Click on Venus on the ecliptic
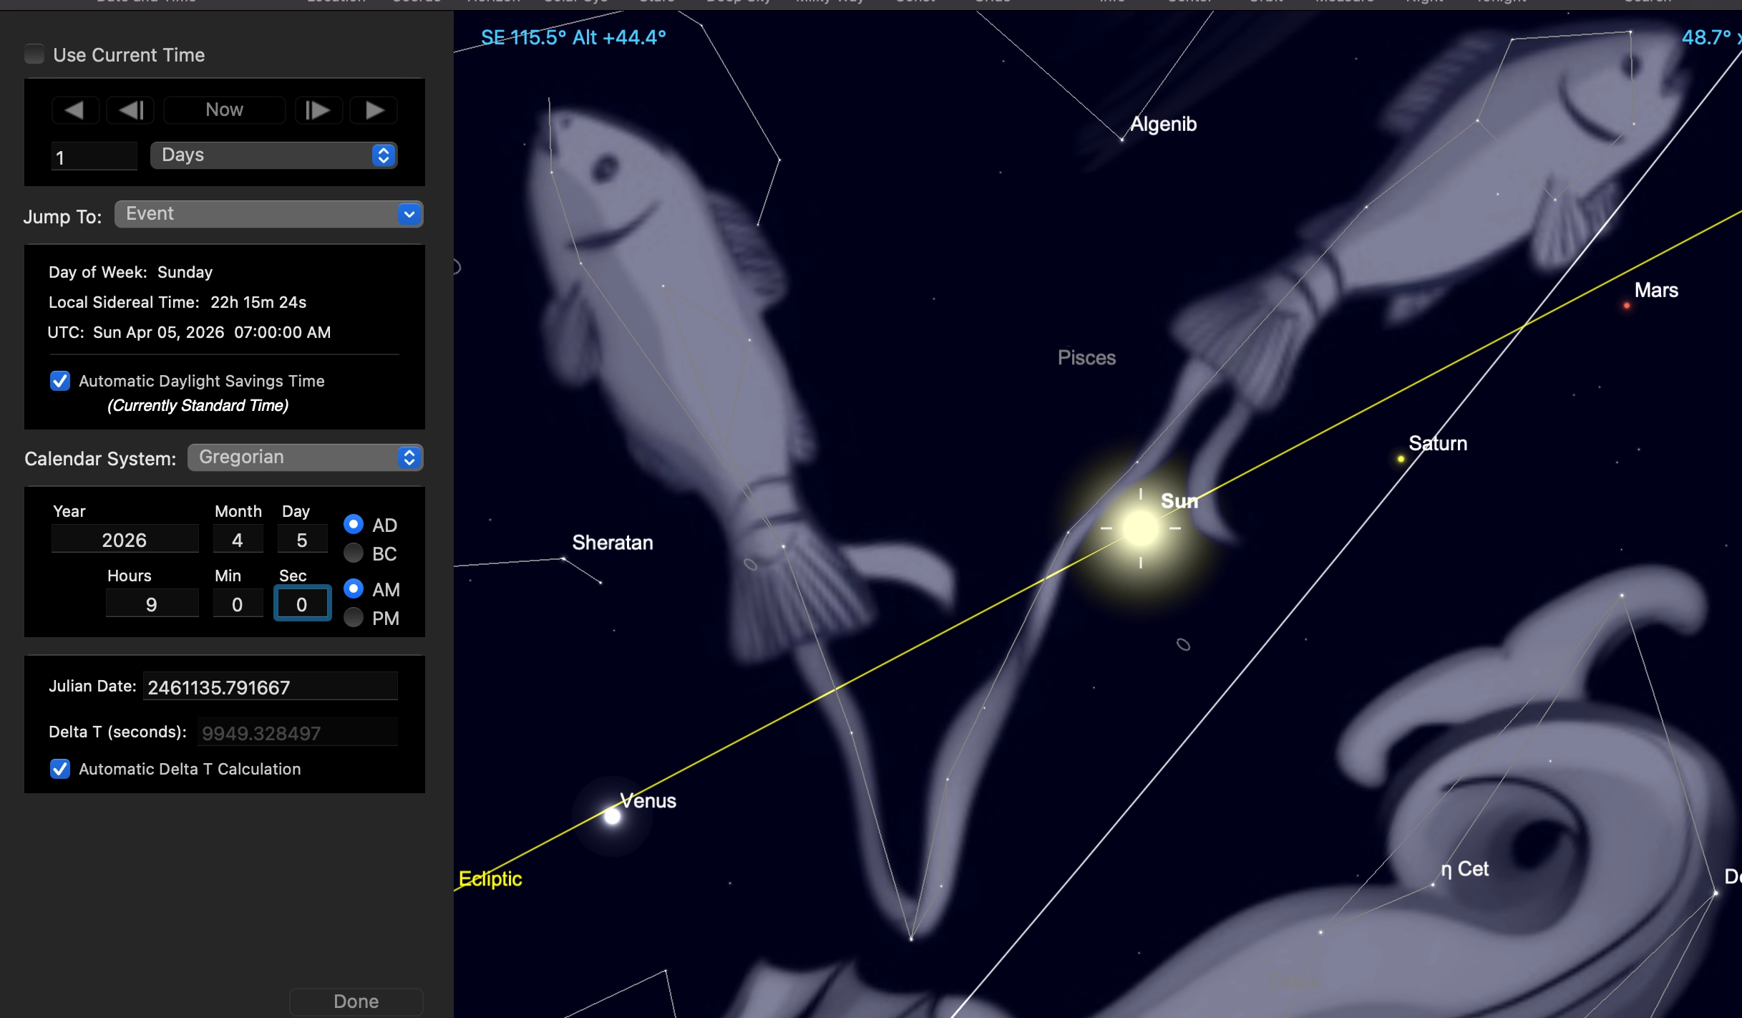1742x1018 pixels. click(x=612, y=815)
